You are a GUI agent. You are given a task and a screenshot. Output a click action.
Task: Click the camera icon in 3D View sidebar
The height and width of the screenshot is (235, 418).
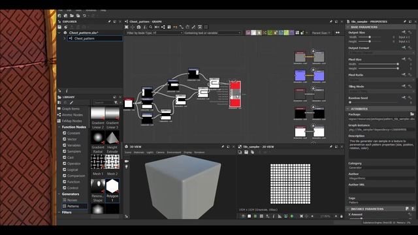pyautogui.click(x=127, y=161)
